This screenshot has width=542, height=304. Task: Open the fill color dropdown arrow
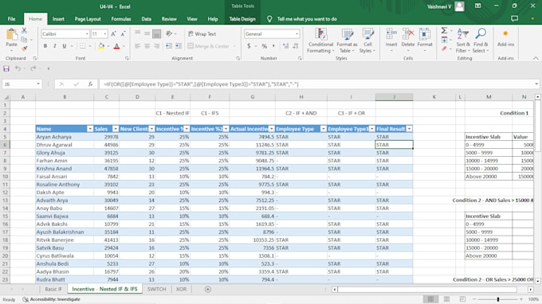coord(108,46)
